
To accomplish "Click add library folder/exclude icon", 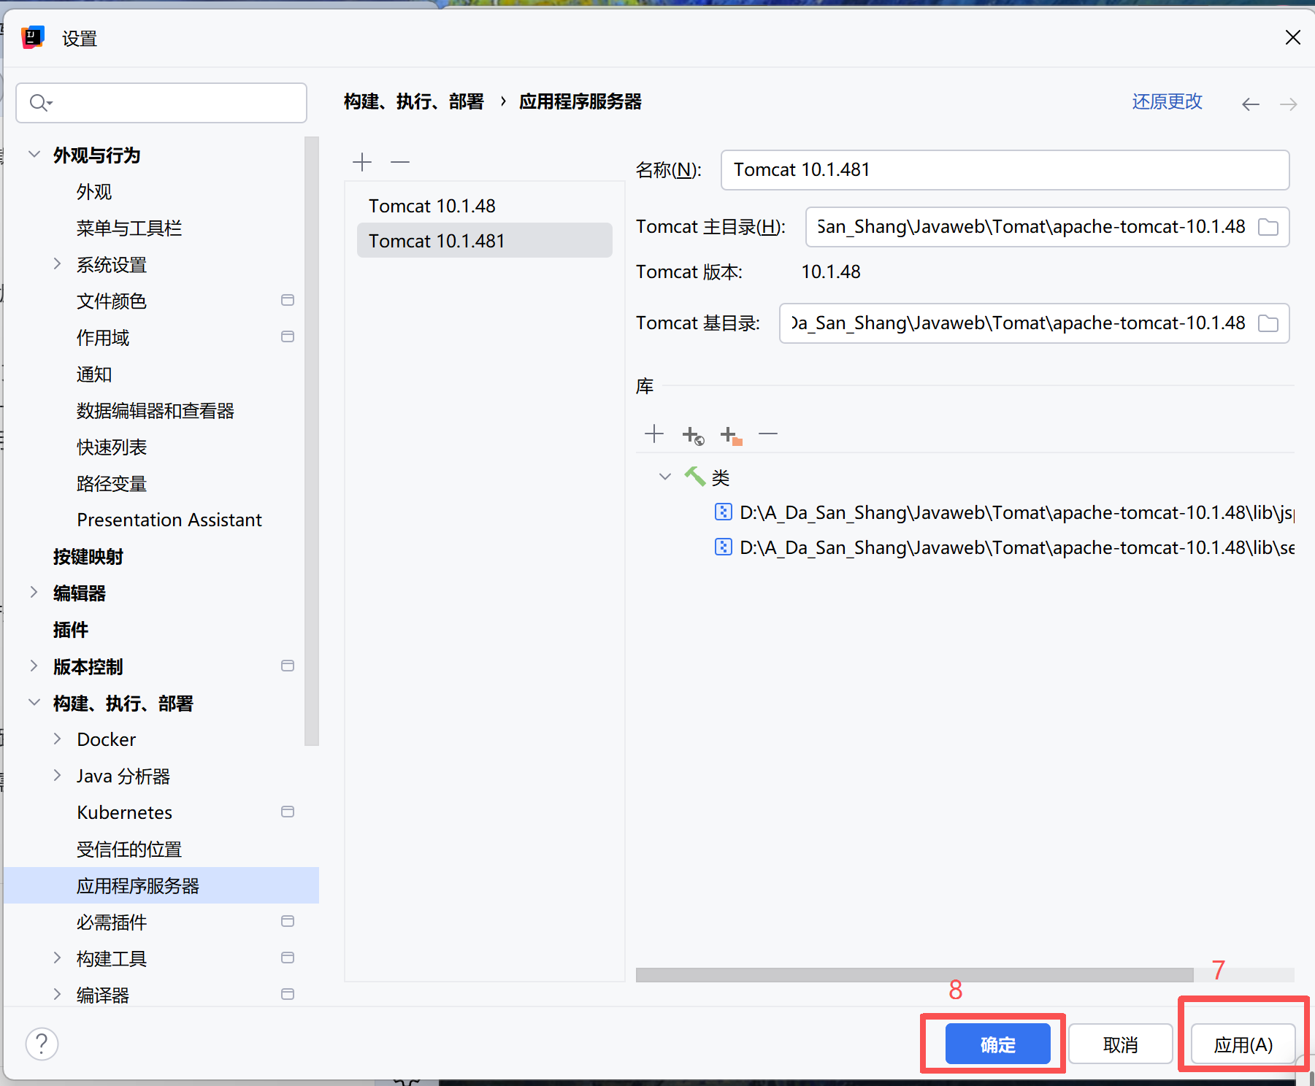I will point(731,436).
